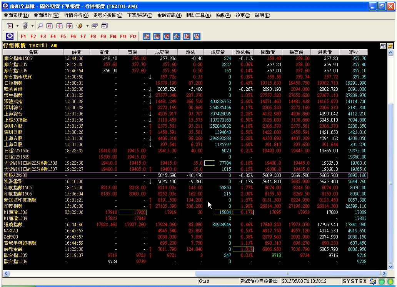Click the green wave status icon
This screenshot has height=287, width=397.
(382, 281)
